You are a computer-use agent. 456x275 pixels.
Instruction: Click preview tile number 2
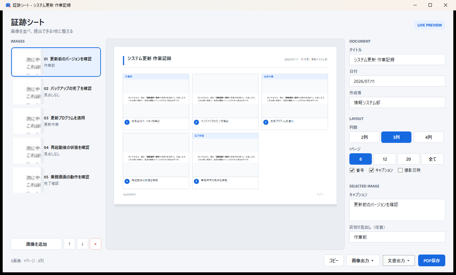[x=225, y=102]
